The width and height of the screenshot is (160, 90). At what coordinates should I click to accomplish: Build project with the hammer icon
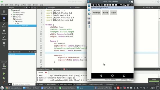click(x=4, y=82)
